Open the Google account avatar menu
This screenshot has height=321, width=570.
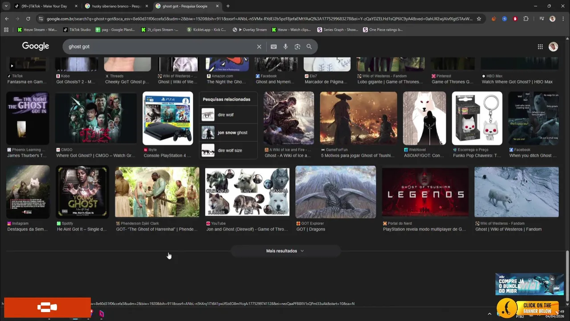pyautogui.click(x=554, y=46)
